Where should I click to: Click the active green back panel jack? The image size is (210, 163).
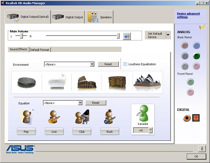coord(196,56)
